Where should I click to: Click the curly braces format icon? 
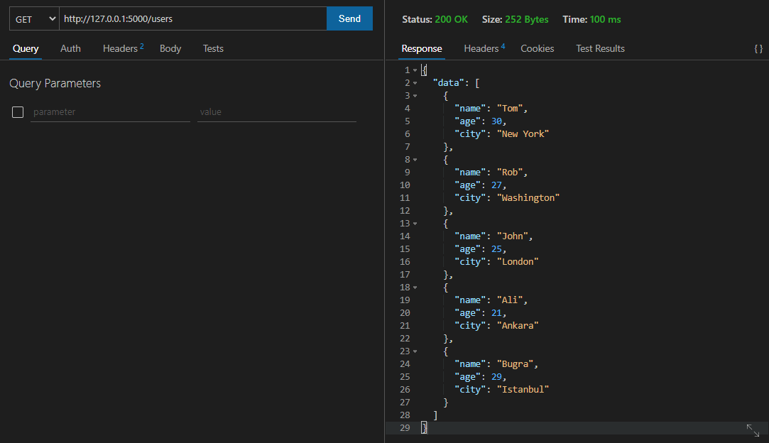coord(758,48)
